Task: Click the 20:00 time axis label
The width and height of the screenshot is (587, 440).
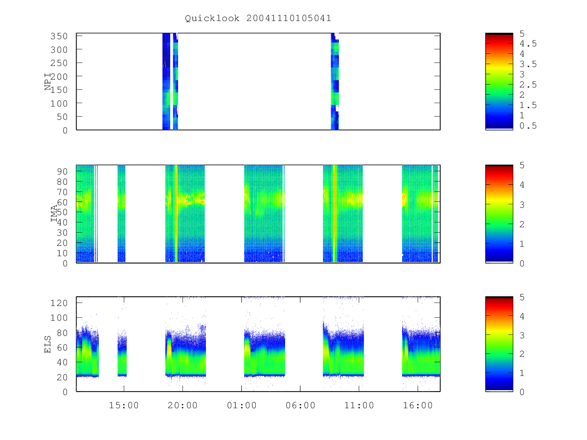Action: tap(182, 405)
